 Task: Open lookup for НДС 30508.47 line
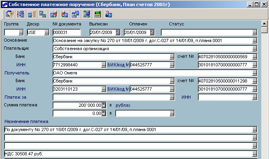[x=255, y=154]
